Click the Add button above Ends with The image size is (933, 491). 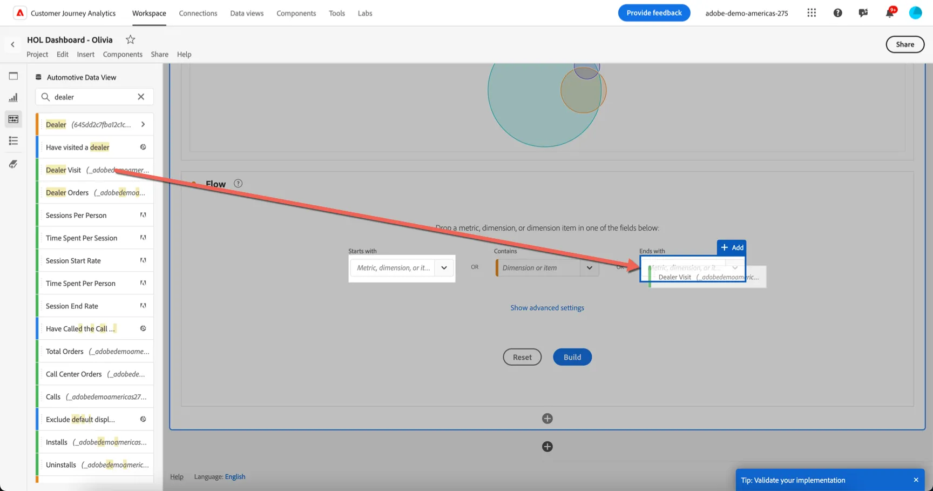[732, 247]
